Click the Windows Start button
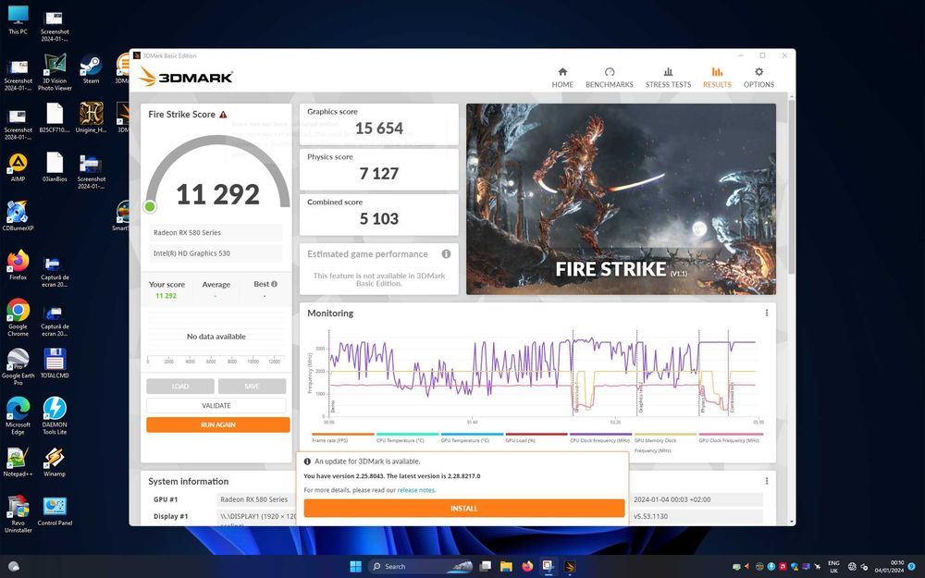 355,566
